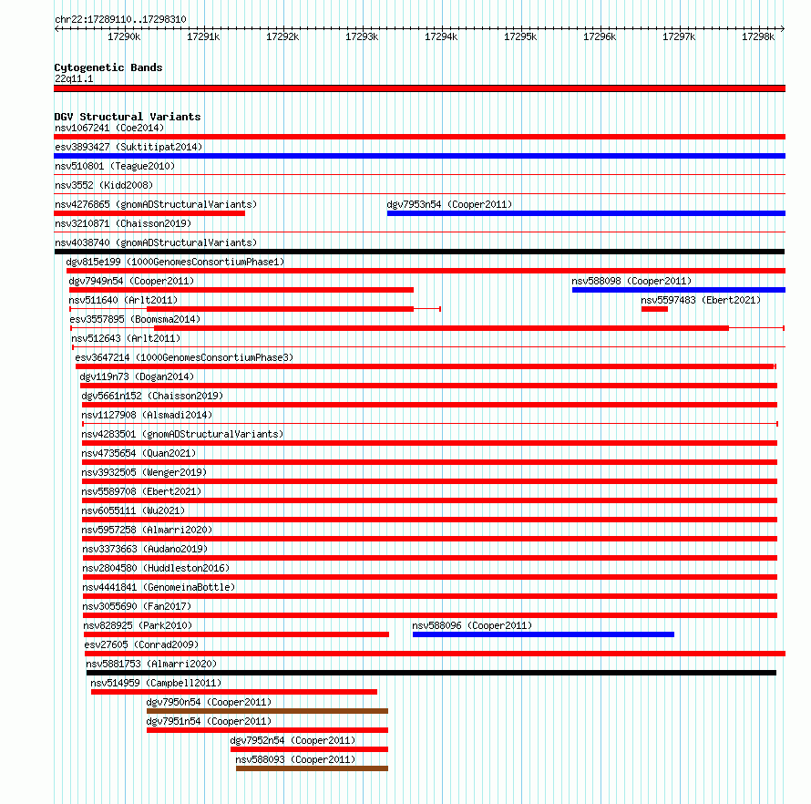The width and height of the screenshot is (811, 804).
Task: Click the ruler's left scroll arrow
Action: pos(56,28)
